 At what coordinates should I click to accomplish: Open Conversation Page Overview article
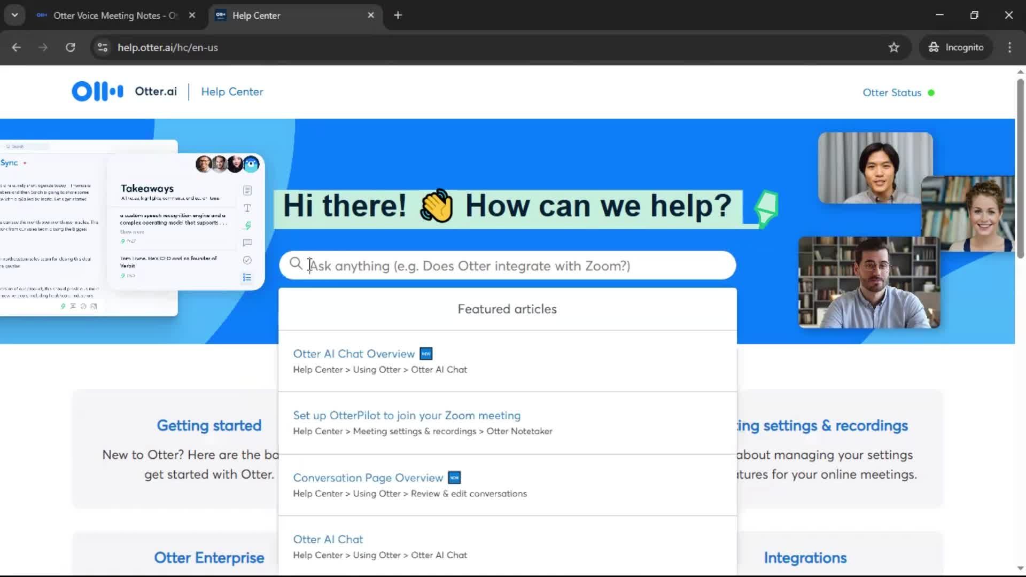(x=368, y=478)
